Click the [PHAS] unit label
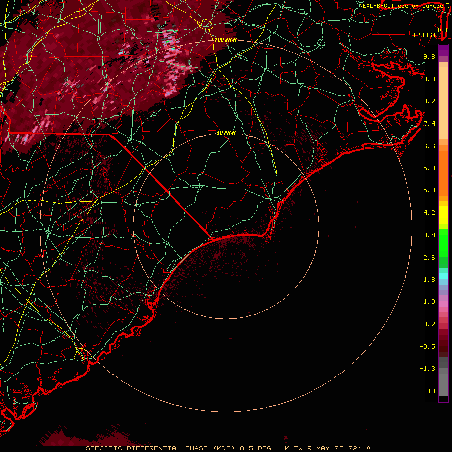This screenshot has width=452, height=452. (x=424, y=35)
